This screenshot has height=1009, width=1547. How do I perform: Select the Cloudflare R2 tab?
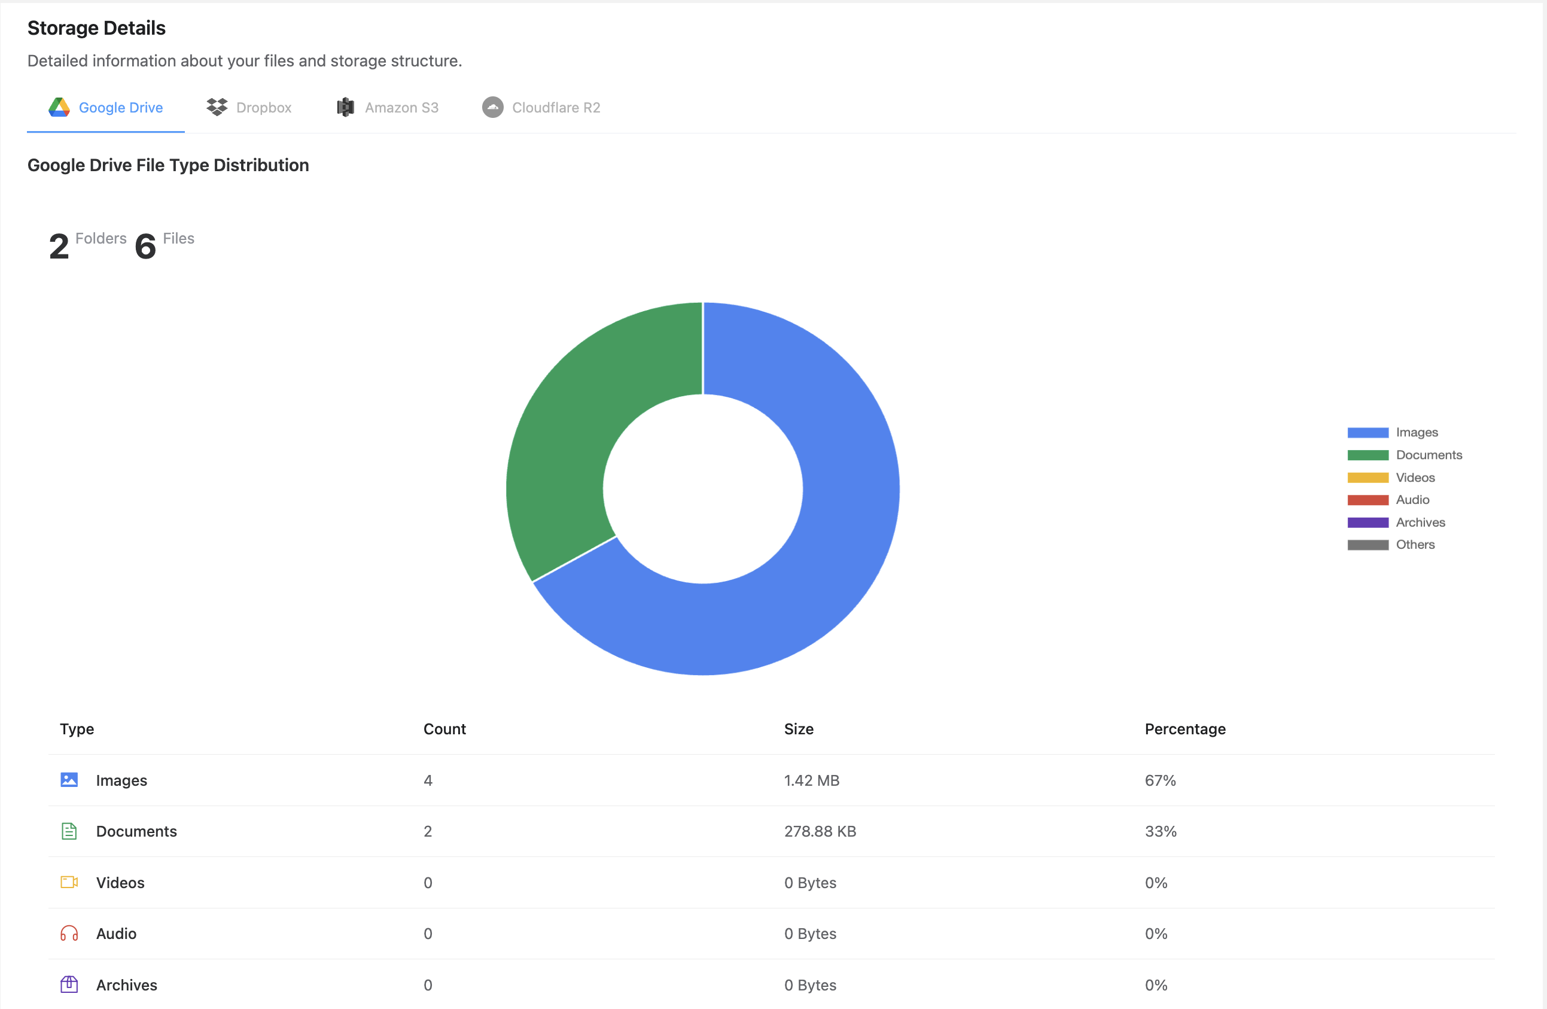point(555,107)
